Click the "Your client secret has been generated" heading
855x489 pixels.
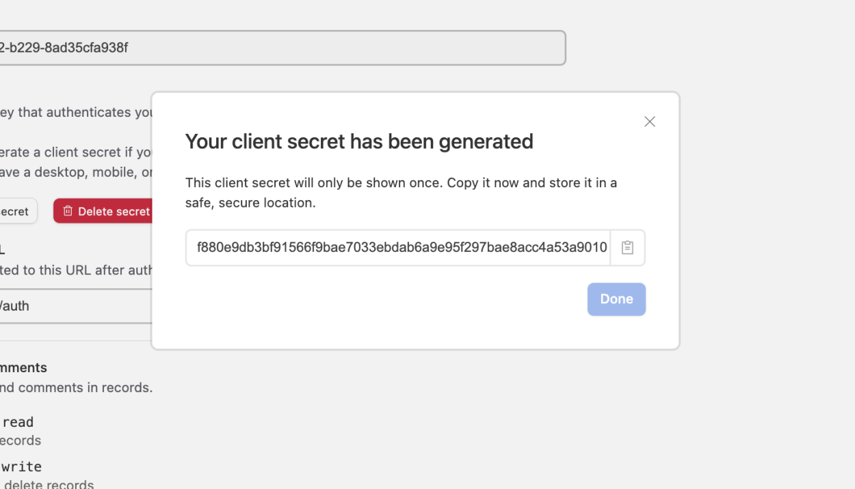coord(359,141)
